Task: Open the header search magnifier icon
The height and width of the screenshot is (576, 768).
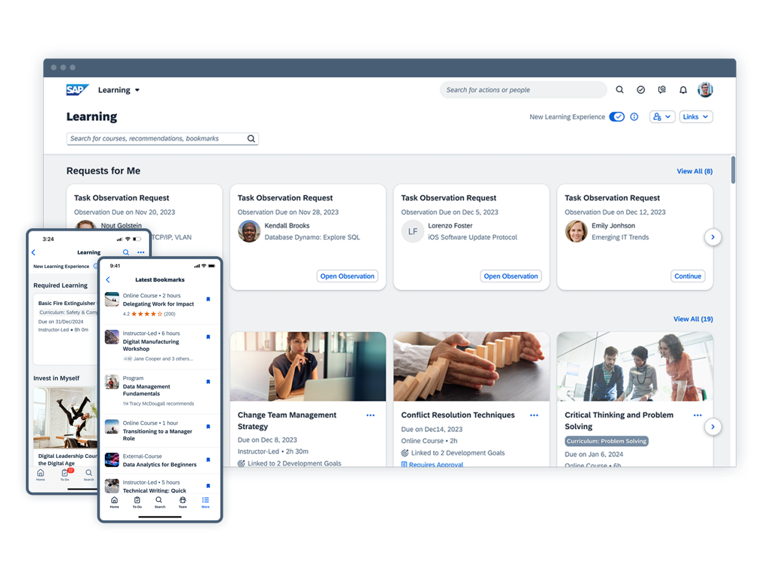Action: (x=620, y=90)
